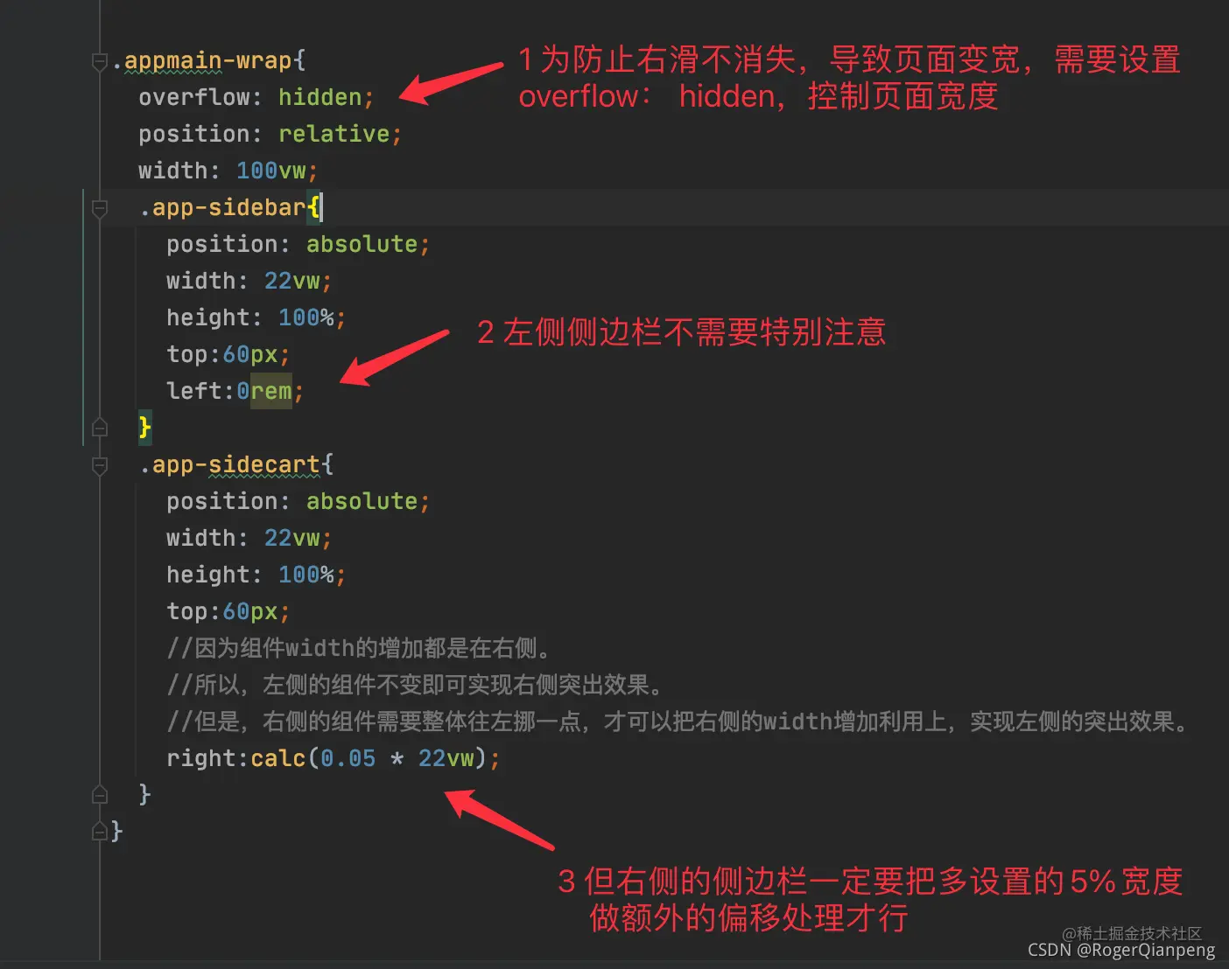Click comment line '//所以，左侧的组件不变即可实现右侧突出效果。'
The image size is (1229, 969).
416,685
